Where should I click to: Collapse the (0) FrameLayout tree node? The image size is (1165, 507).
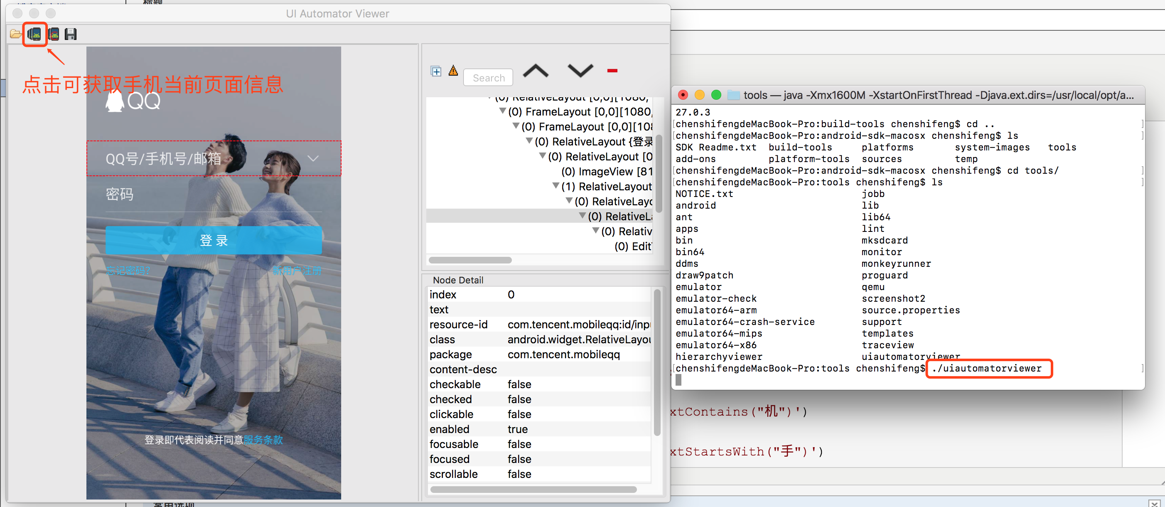[x=502, y=112]
